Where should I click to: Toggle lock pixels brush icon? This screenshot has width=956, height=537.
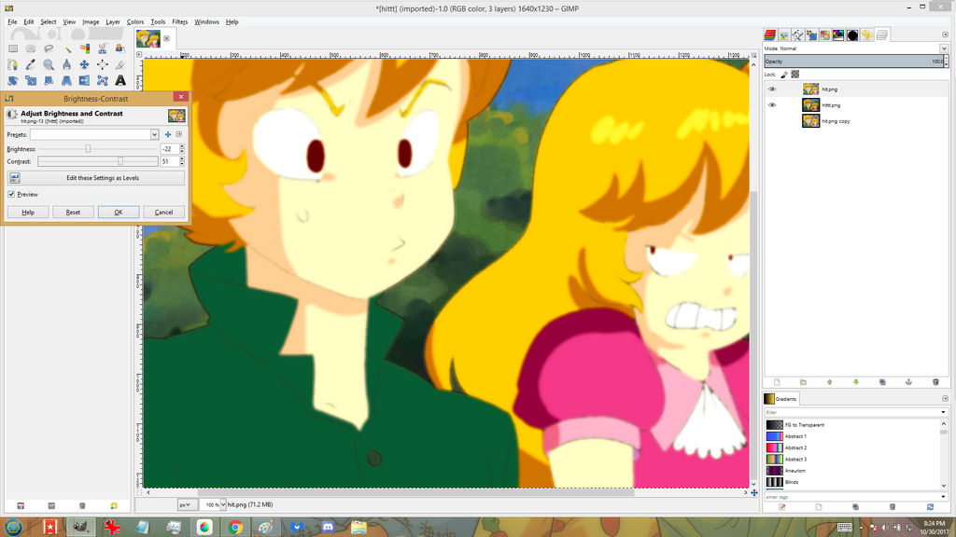784,75
